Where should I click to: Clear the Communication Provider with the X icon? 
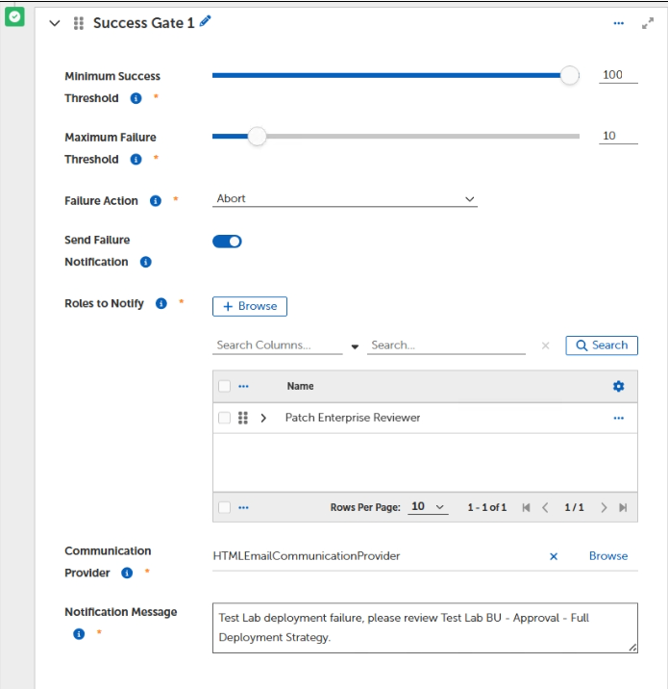click(554, 556)
